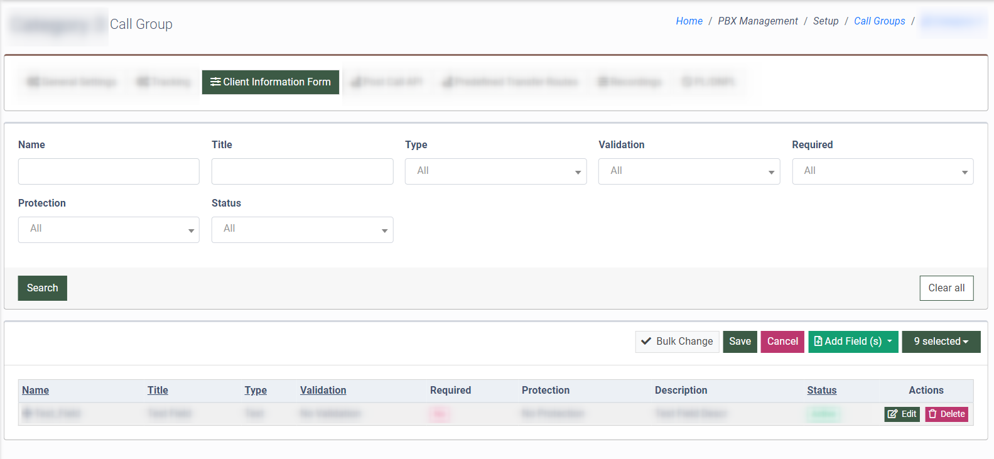Click the red Cancel button
Image resolution: width=994 pixels, height=459 pixels.
tap(782, 342)
